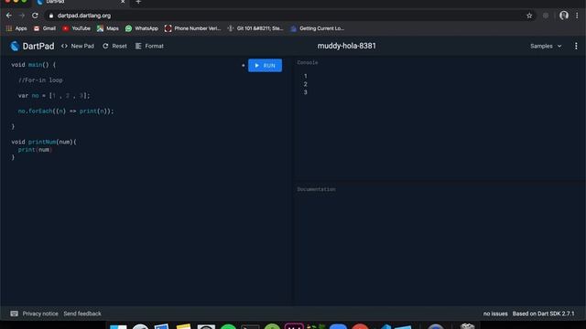
Task: Open the YouTube bookmark
Action: pyautogui.click(x=77, y=28)
